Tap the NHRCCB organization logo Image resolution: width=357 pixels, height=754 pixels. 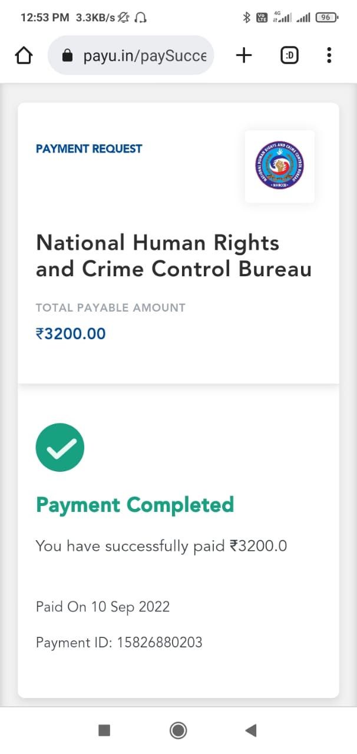click(279, 166)
